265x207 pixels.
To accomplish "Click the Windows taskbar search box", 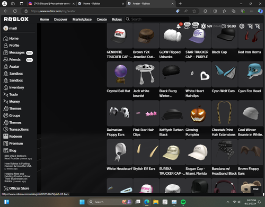I will (x=110, y=202).
